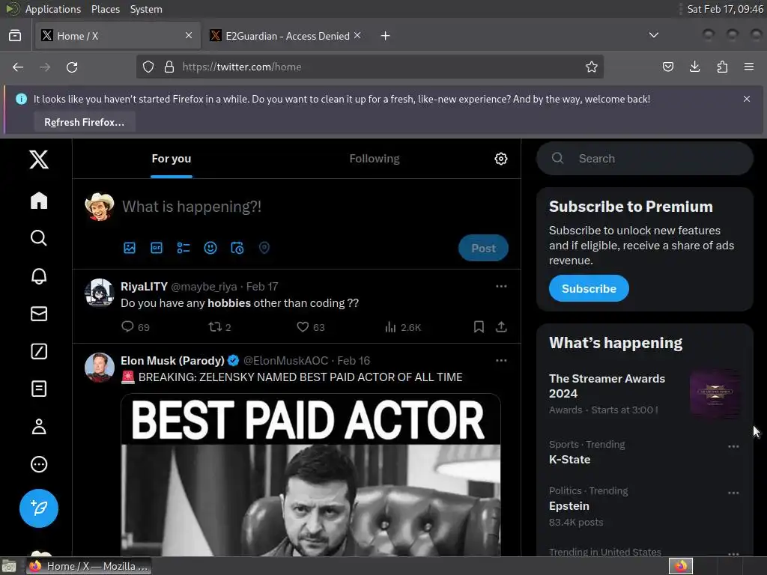Like RiyaLITY's hobbies post
Viewport: 767px width, 575px height.
coord(311,326)
